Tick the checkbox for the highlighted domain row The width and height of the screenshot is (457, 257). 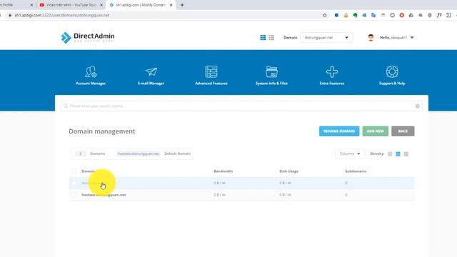74,183
